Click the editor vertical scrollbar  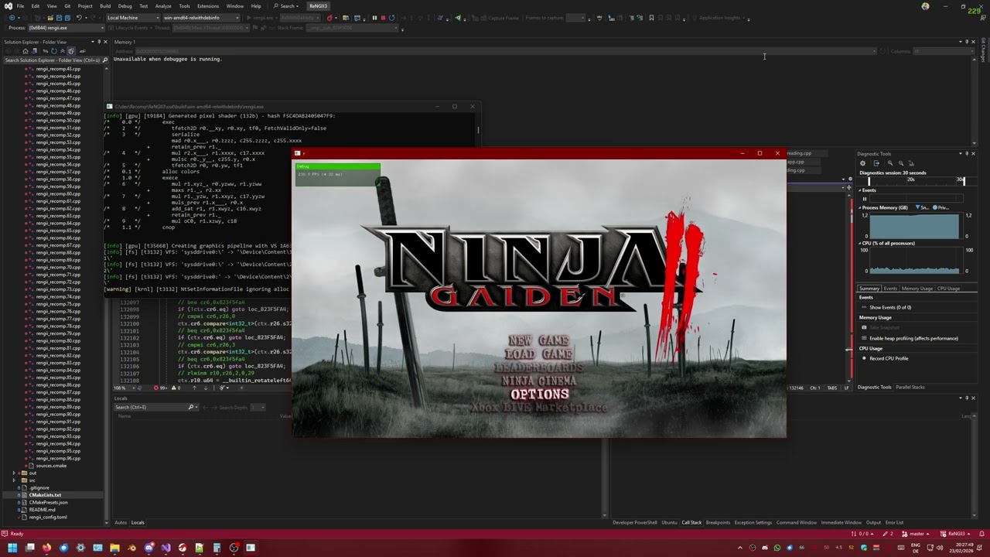click(849, 286)
